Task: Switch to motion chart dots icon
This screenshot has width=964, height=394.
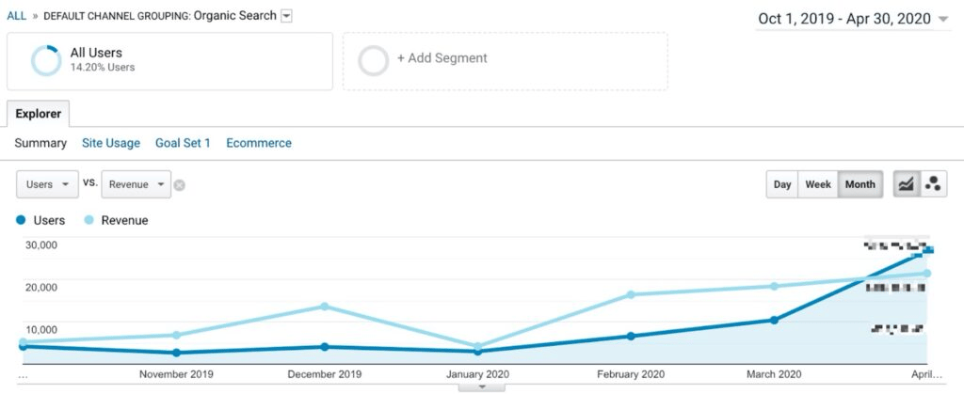Action: [933, 184]
